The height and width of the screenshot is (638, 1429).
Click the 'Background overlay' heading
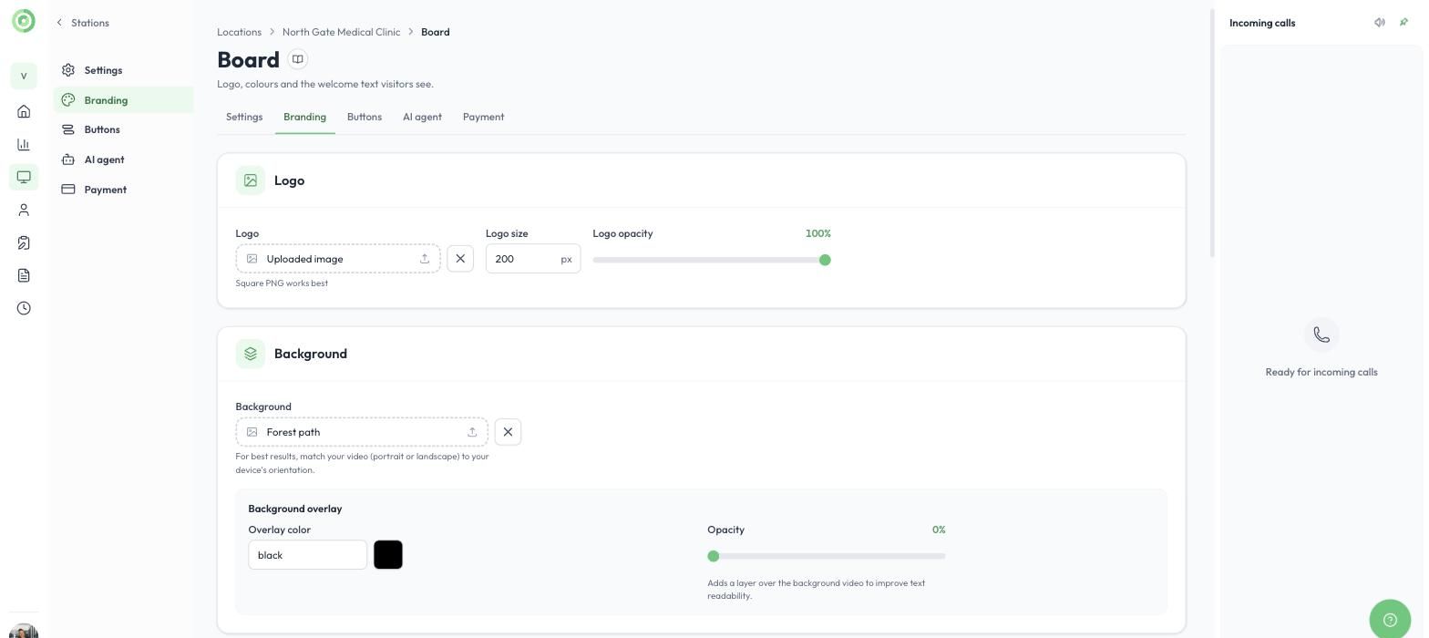point(295,509)
